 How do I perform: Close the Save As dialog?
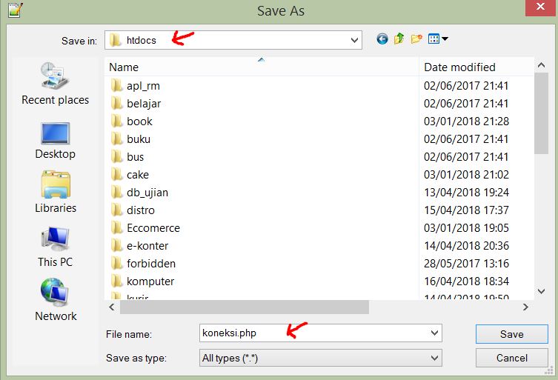(x=540, y=7)
